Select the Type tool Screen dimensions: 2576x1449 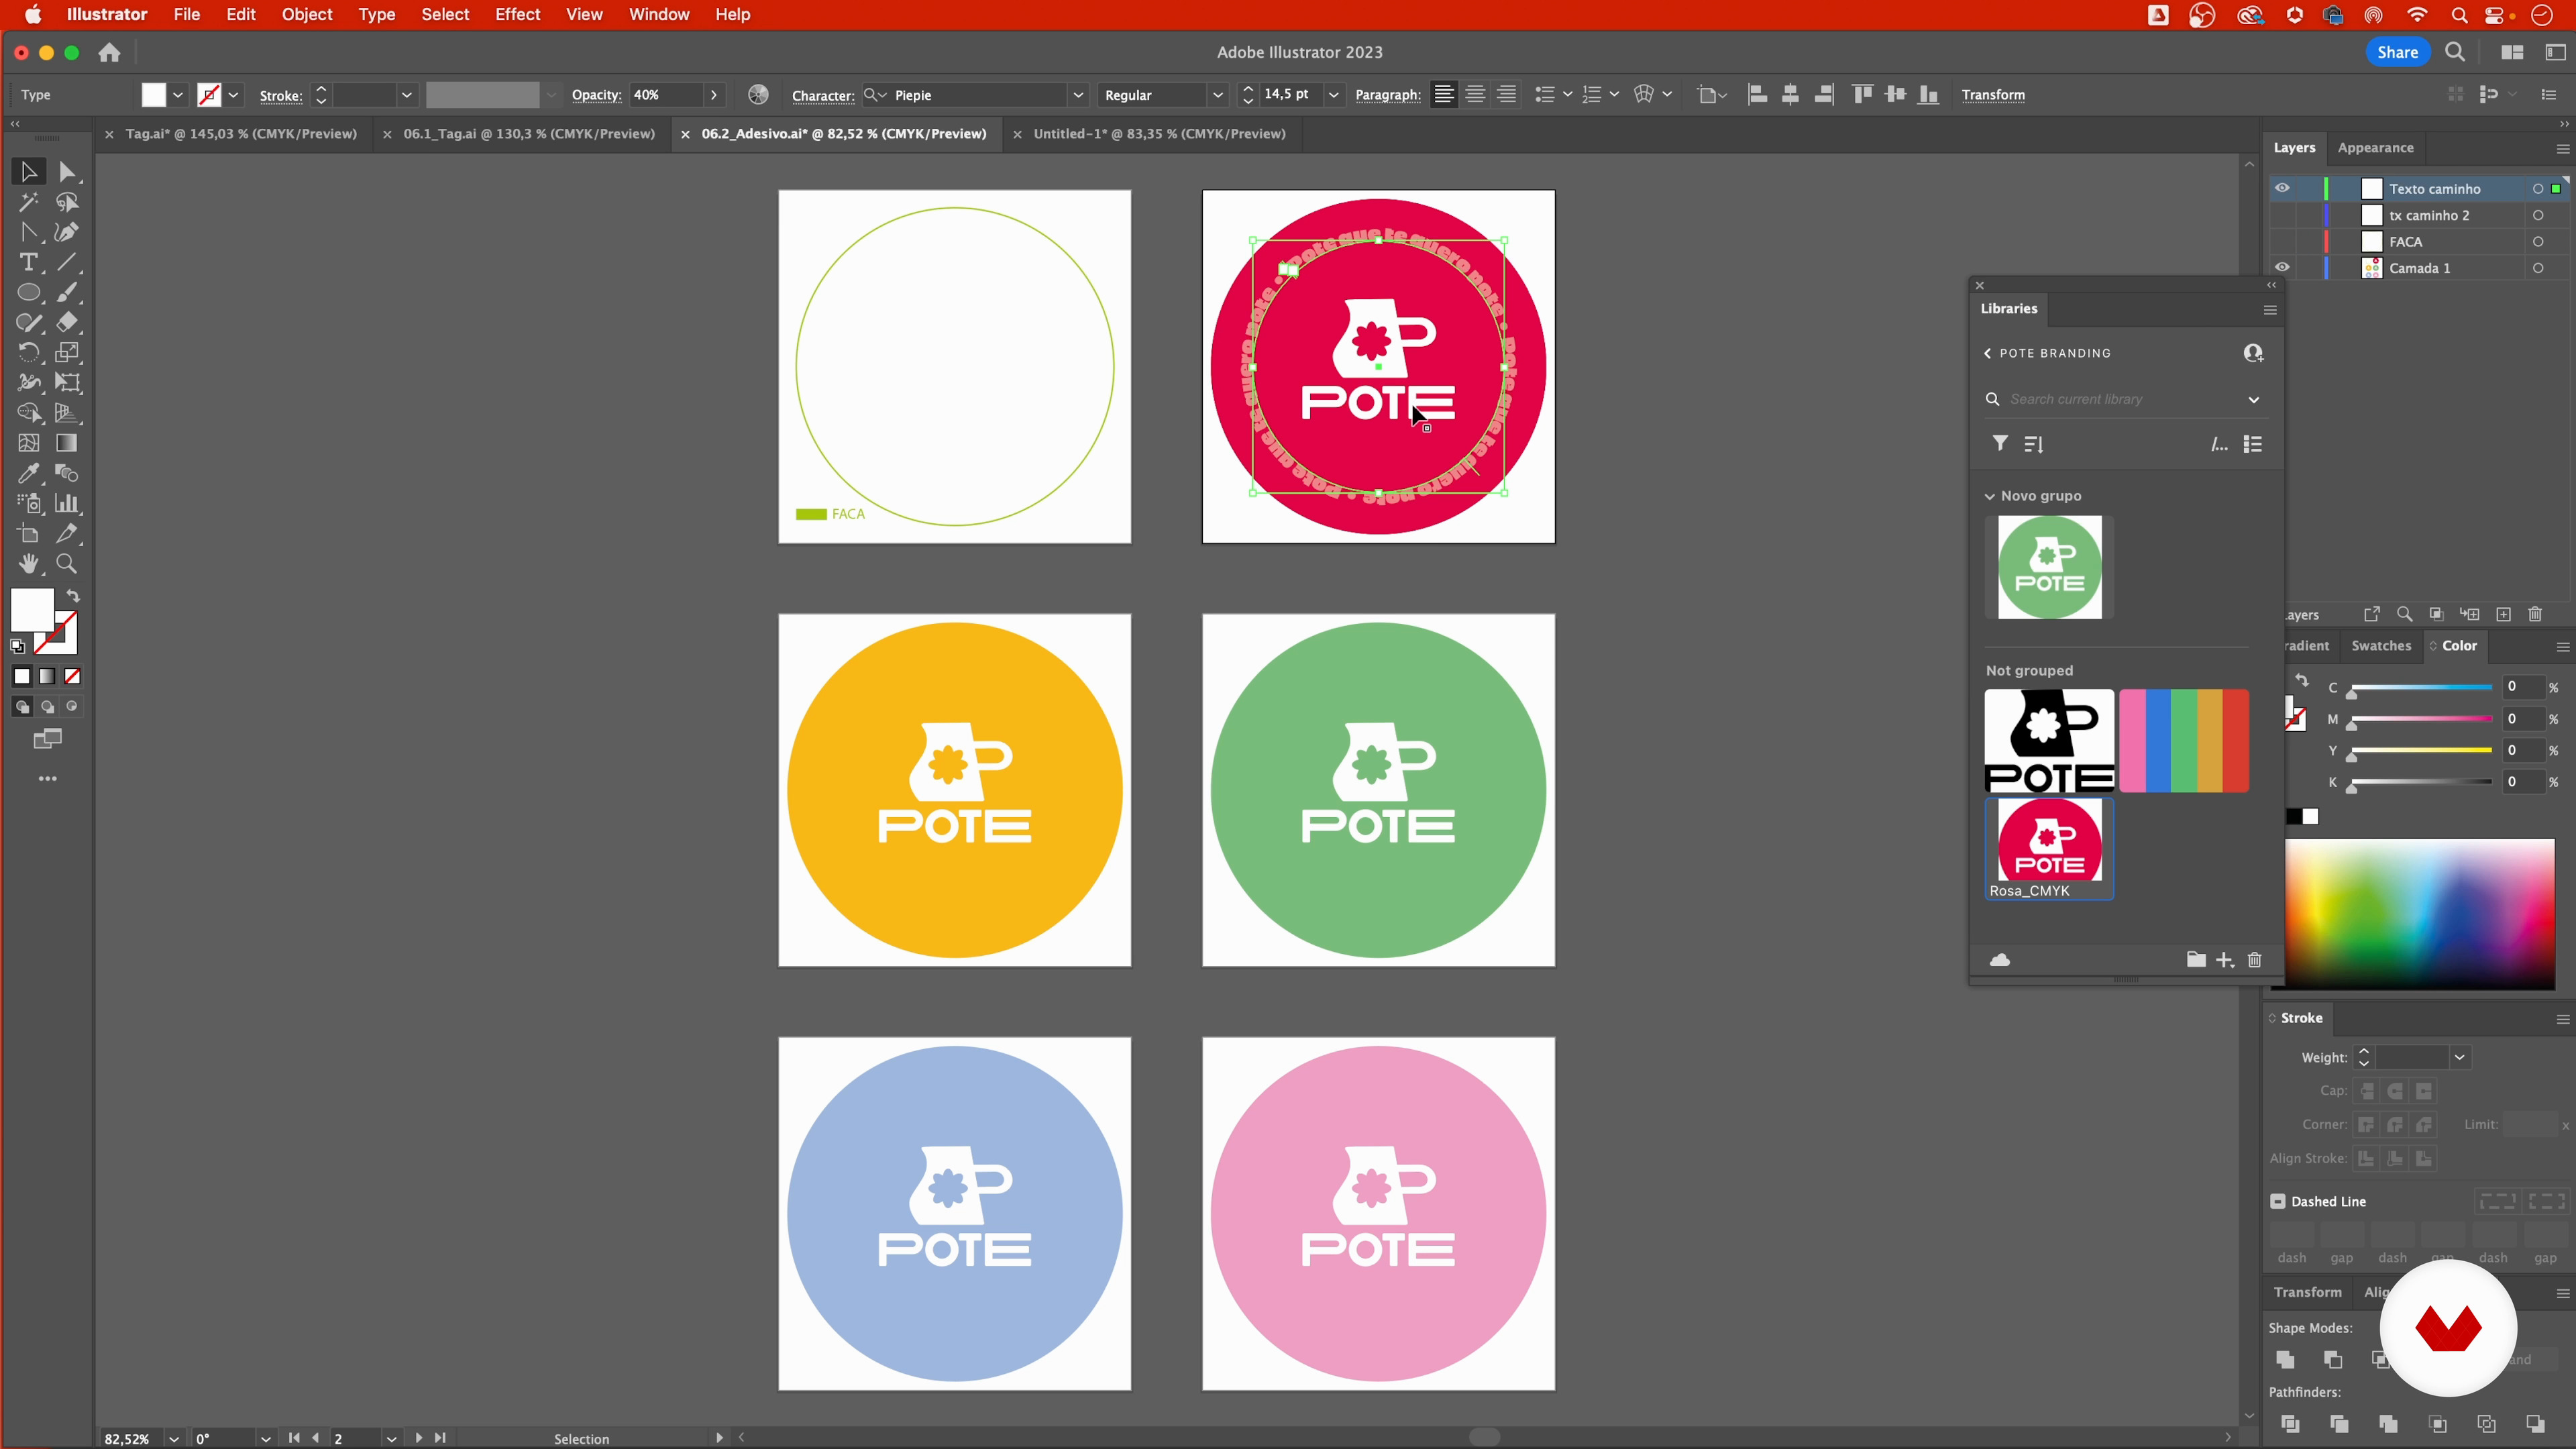[x=28, y=263]
